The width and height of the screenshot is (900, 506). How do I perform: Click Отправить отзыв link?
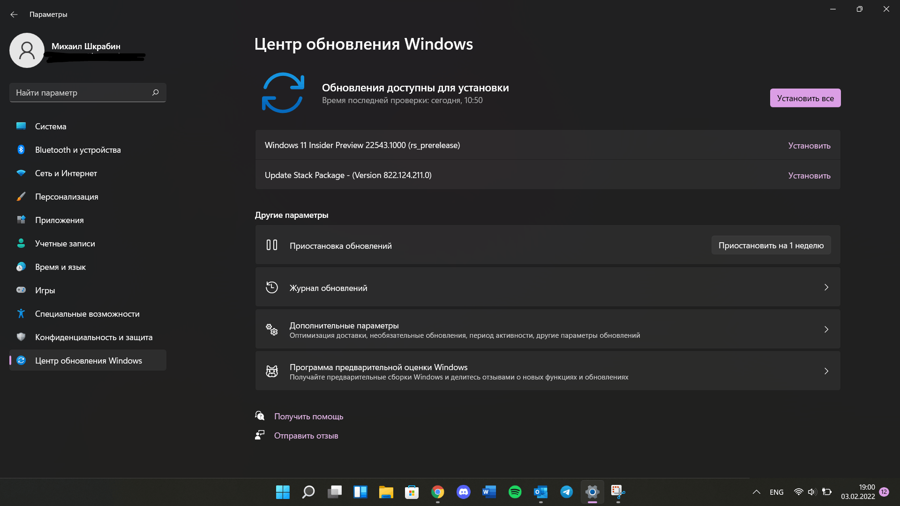[306, 435]
